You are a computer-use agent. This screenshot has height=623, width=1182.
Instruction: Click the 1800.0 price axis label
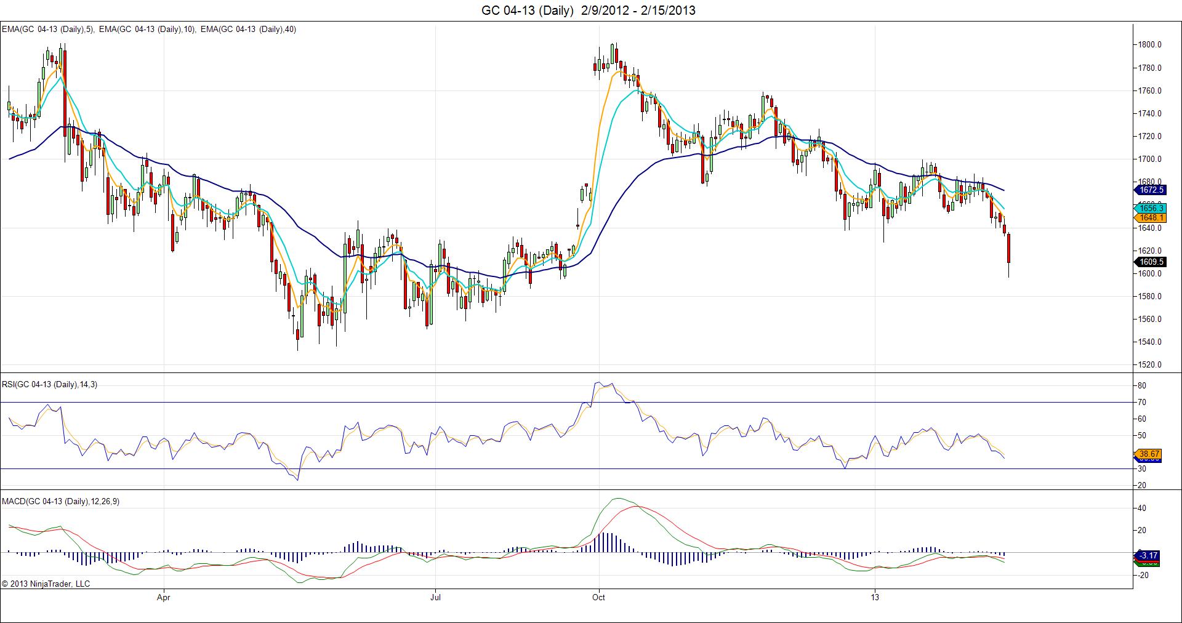pos(1150,45)
